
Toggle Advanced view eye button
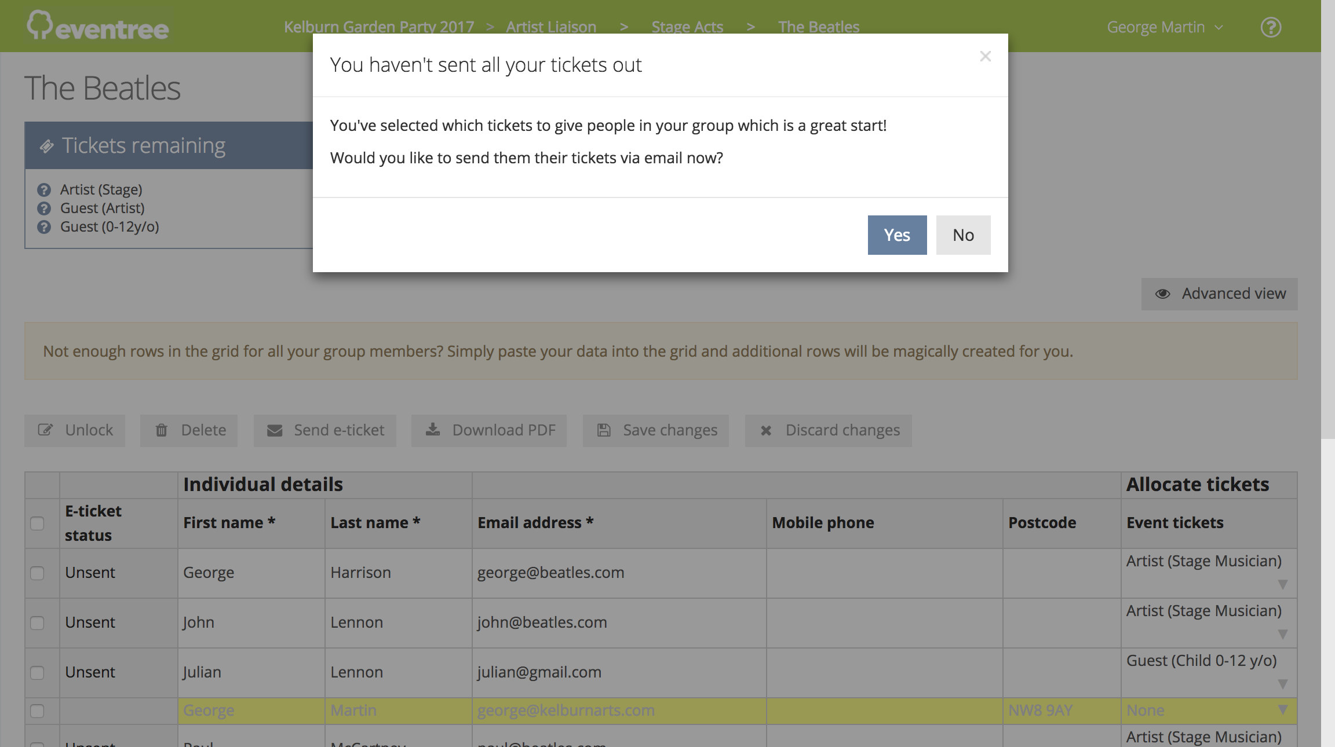click(x=1220, y=294)
